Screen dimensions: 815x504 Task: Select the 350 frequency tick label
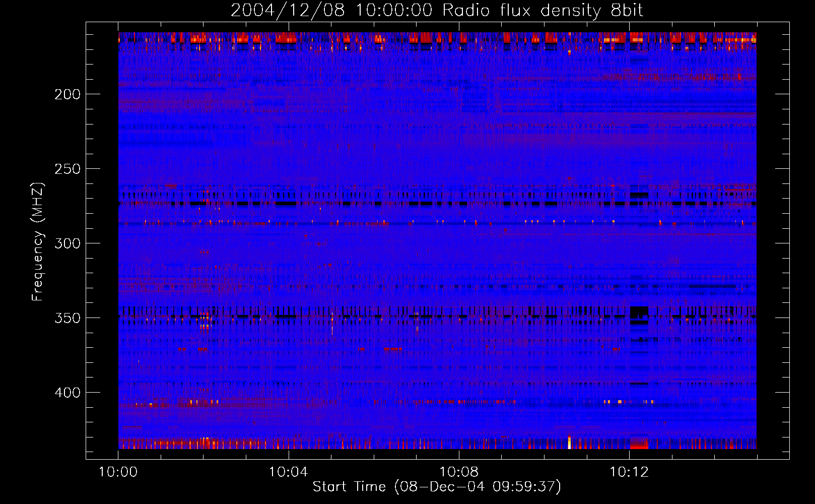[x=67, y=318]
